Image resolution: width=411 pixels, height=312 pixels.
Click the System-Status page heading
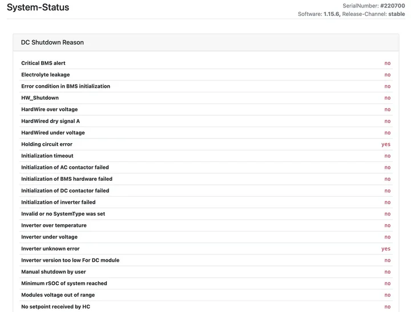(38, 7)
